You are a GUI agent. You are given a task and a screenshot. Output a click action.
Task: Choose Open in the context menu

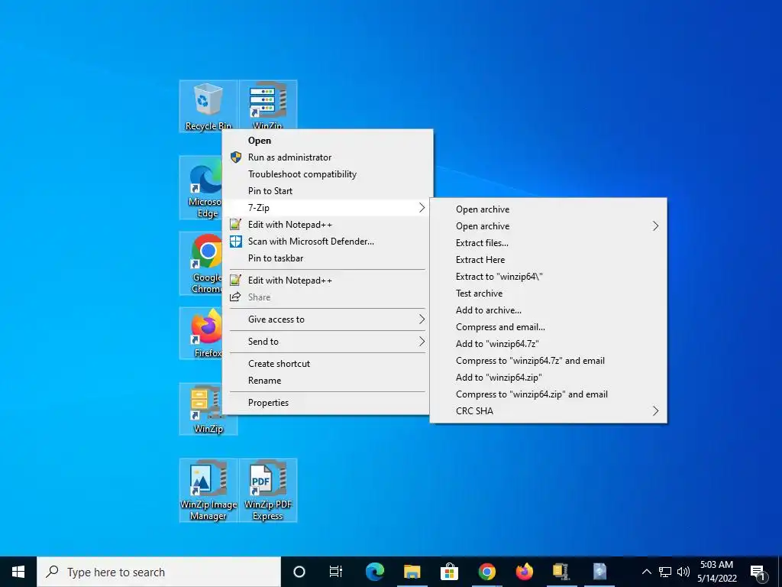327,141
